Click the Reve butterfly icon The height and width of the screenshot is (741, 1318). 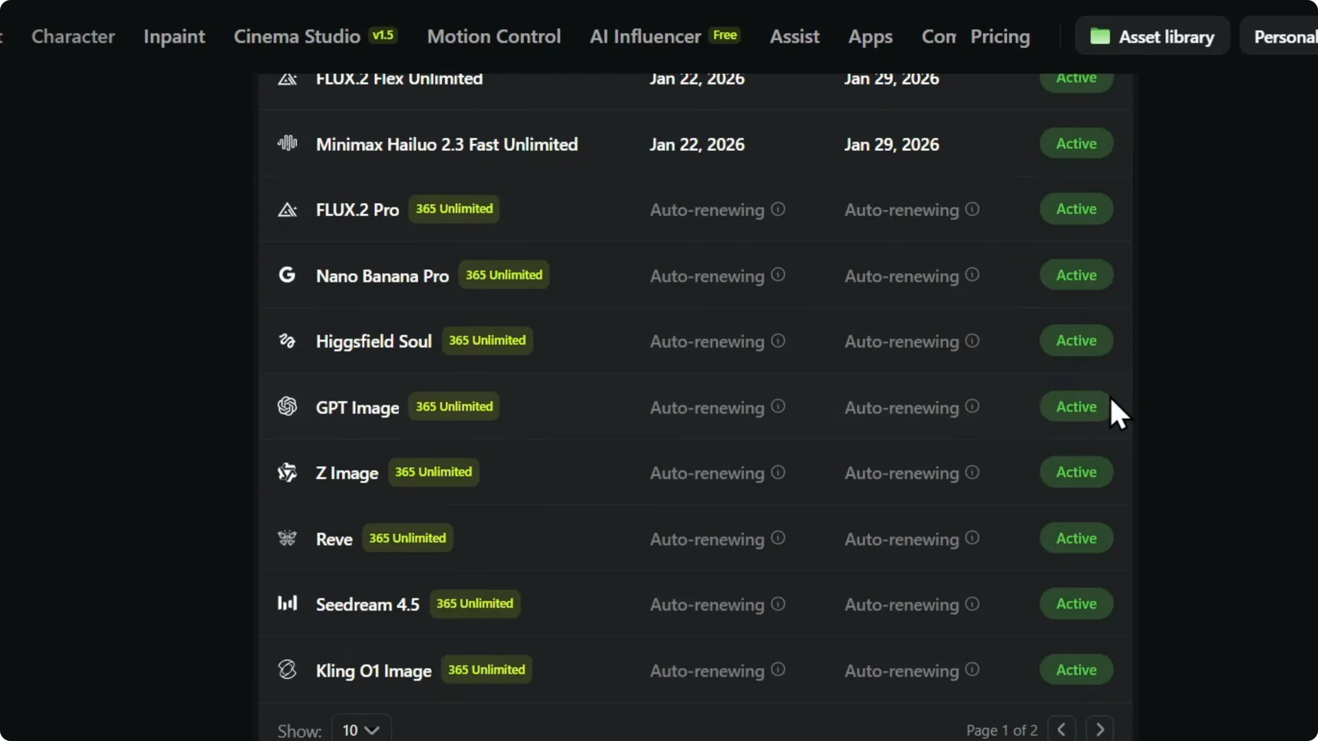(x=288, y=539)
